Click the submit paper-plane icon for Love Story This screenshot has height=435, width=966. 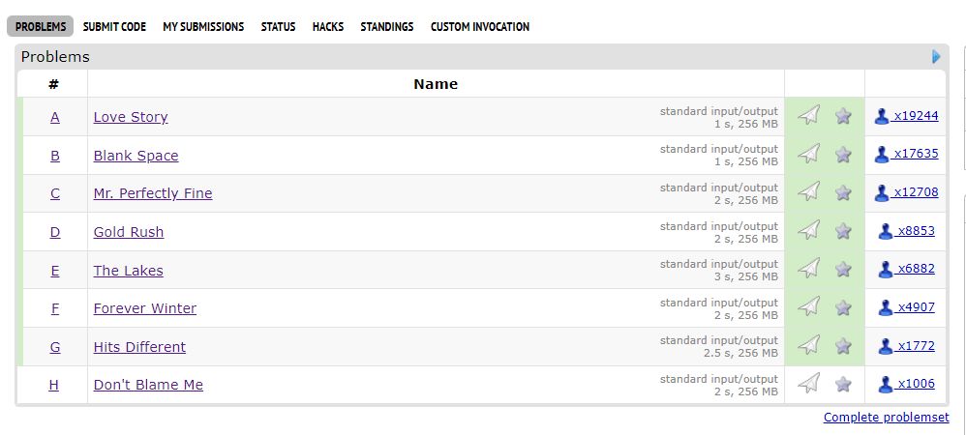click(x=809, y=115)
